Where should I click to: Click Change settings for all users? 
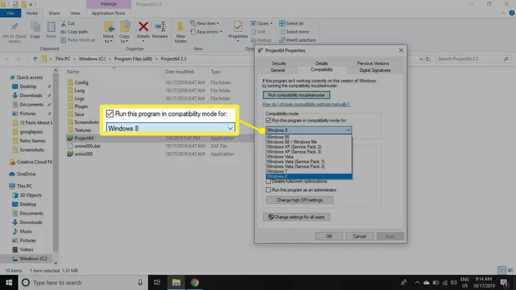pyautogui.click(x=296, y=217)
